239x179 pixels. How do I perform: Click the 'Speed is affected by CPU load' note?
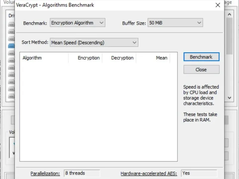(201, 95)
